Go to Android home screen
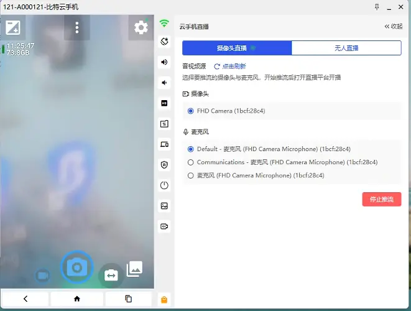Screen dimensions: 411x311 coord(77,299)
